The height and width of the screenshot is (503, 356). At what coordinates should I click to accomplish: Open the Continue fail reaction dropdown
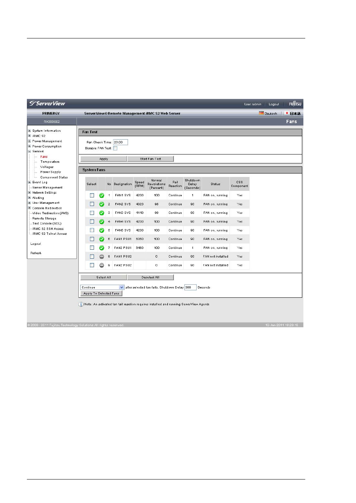pyautogui.click(x=102, y=287)
